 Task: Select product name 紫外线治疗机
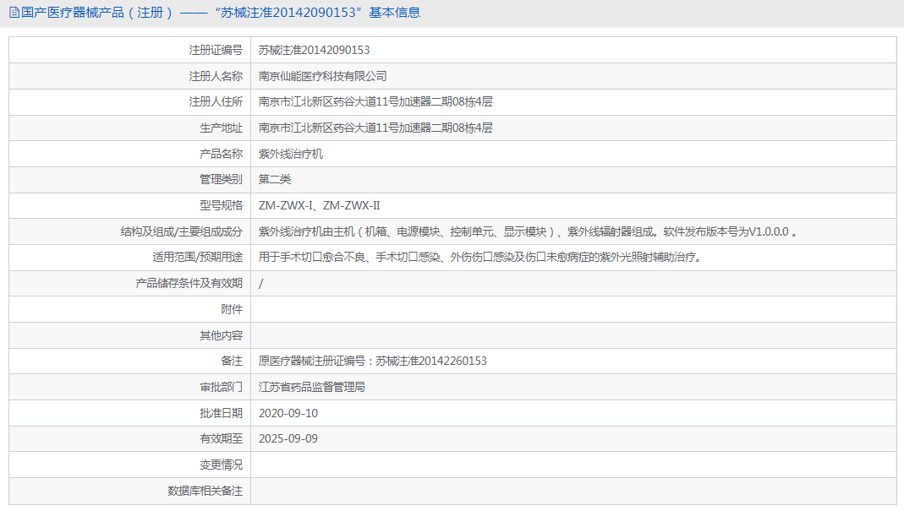tap(291, 154)
